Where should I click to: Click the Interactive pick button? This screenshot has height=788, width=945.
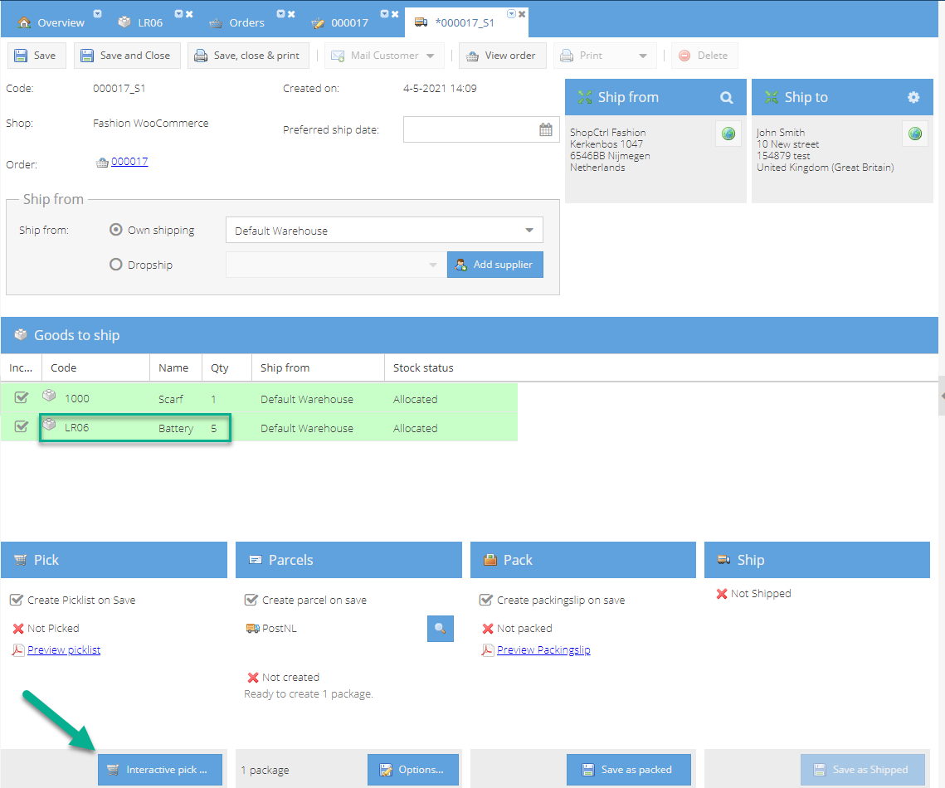click(159, 770)
